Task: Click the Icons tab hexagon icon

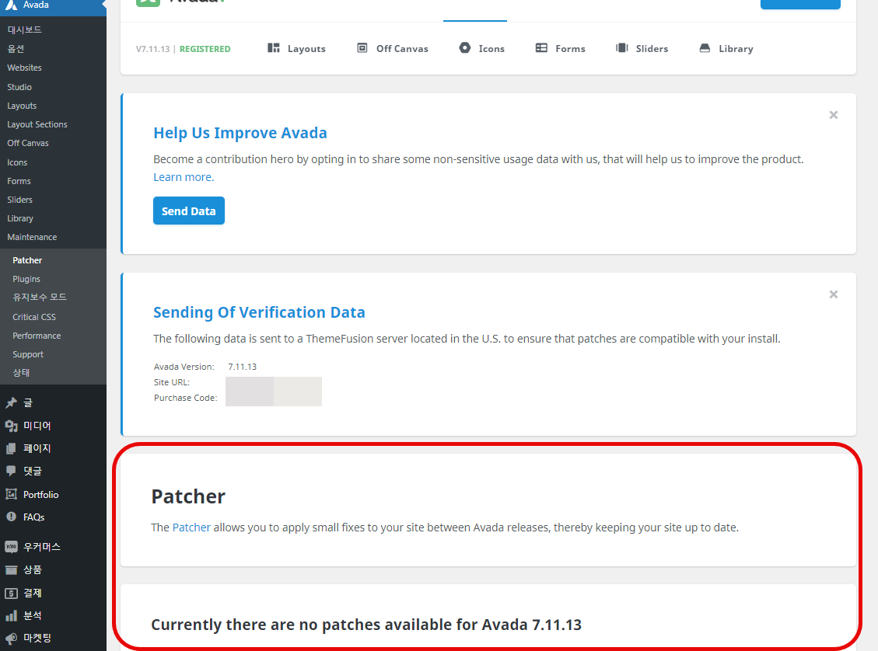Action: coord(465,48)
